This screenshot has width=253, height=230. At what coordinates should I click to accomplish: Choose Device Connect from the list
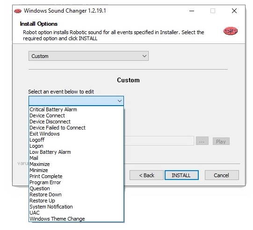point(76,115)
